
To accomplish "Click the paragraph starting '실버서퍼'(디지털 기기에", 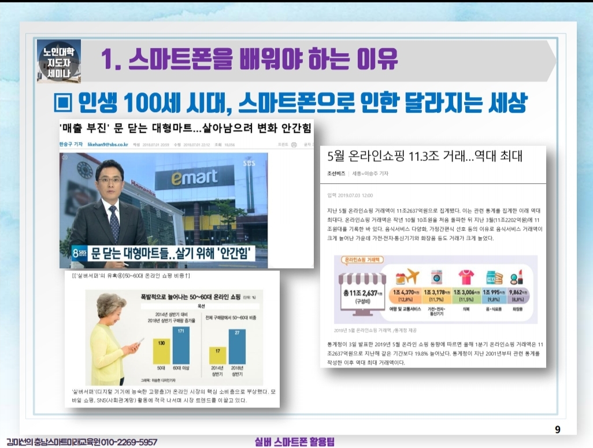I will pyautogui.click(x=173, y=396).
